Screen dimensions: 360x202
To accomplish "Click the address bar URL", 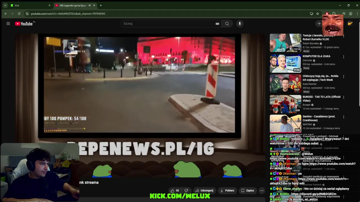I will click(x=68, y=13).
